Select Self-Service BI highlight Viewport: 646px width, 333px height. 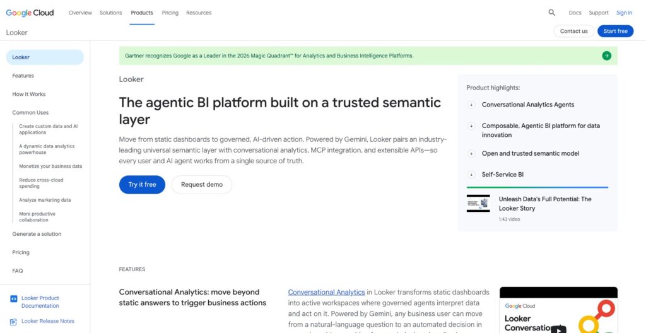pos(503,175)
